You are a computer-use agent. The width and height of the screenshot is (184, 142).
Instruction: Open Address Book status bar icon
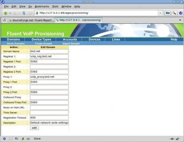(23, 139)
